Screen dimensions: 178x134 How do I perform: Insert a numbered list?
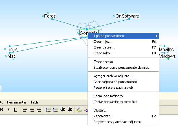point(55,110)
